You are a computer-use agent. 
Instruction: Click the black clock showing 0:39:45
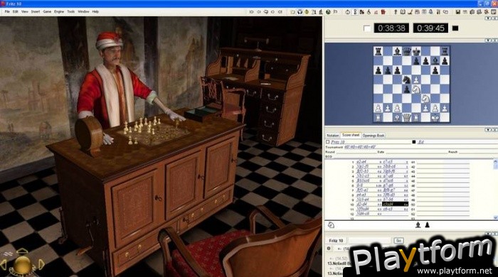pos(430,28)
